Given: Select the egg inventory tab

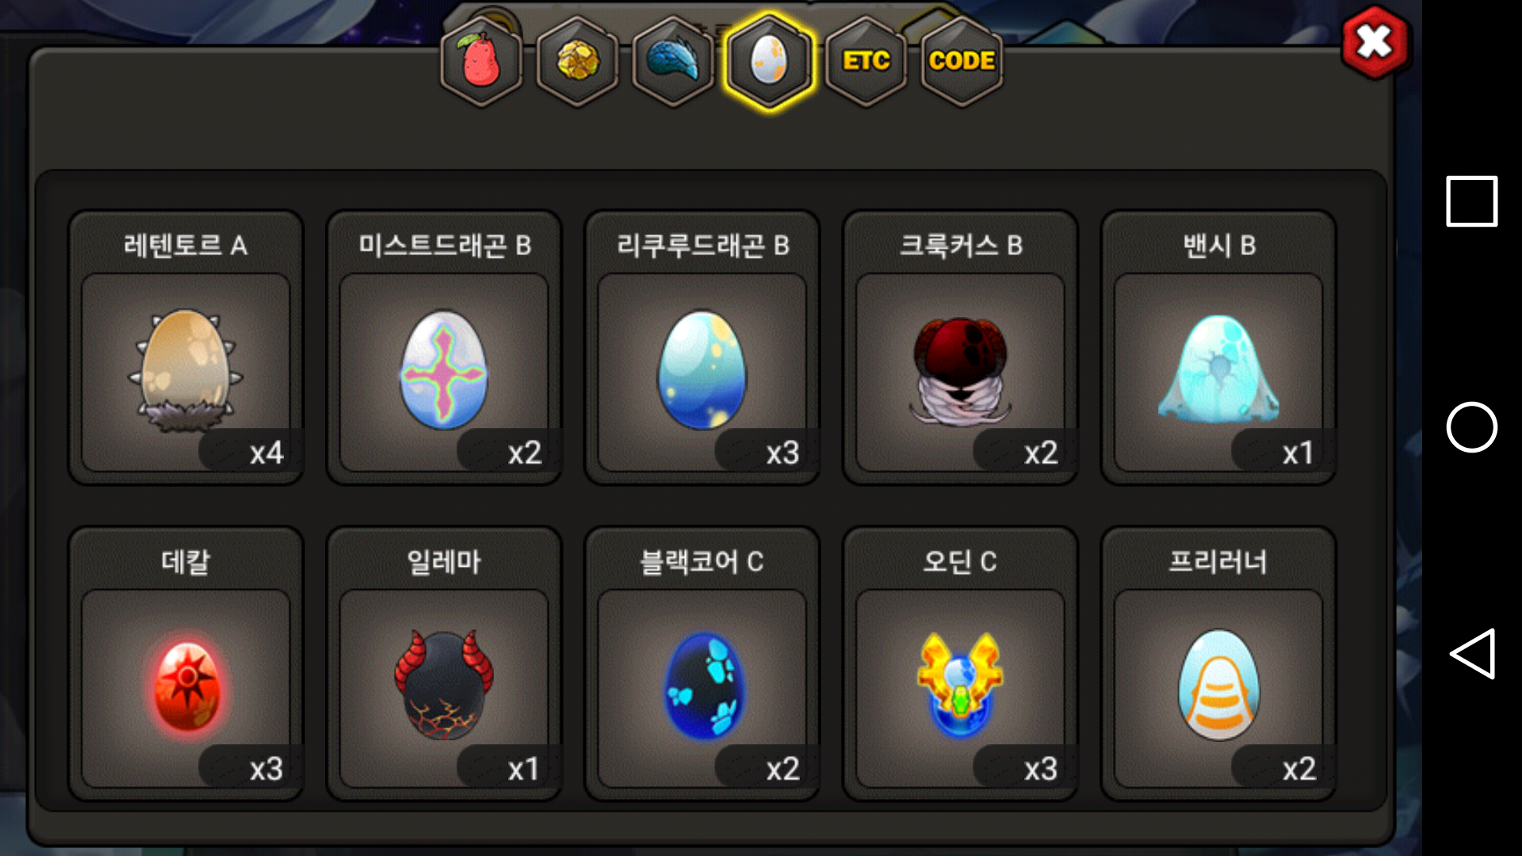Looking at the screenshot, I should [x=769, y=62].
